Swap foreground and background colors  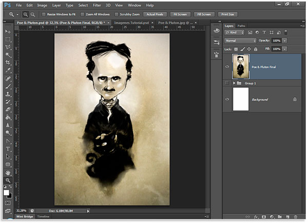tap(10, 187)
